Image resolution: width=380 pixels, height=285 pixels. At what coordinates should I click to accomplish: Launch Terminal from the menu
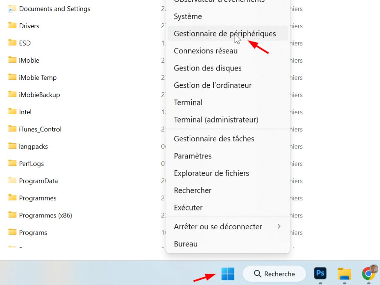pyautogui.click(x=227, y=102)
